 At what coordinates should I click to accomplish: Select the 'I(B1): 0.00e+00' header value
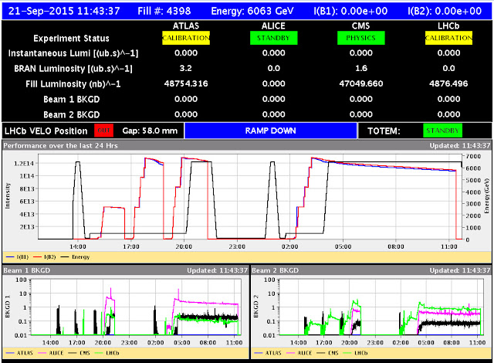pos(350,11)
